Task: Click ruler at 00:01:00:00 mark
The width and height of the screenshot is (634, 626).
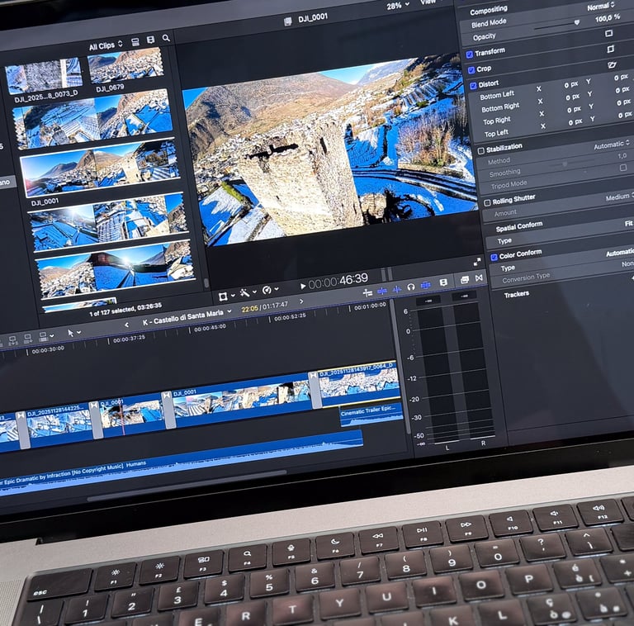Action: point(370,306)
